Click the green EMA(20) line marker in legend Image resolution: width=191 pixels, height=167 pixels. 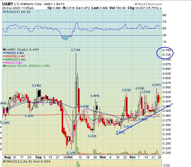(4, 60)
